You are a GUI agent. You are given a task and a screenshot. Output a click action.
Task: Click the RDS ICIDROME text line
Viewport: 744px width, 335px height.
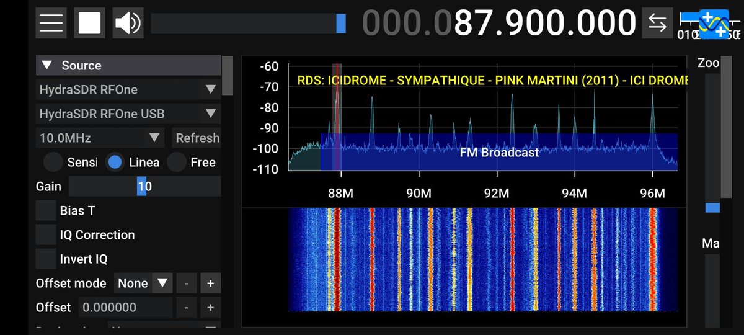point(493,80)
